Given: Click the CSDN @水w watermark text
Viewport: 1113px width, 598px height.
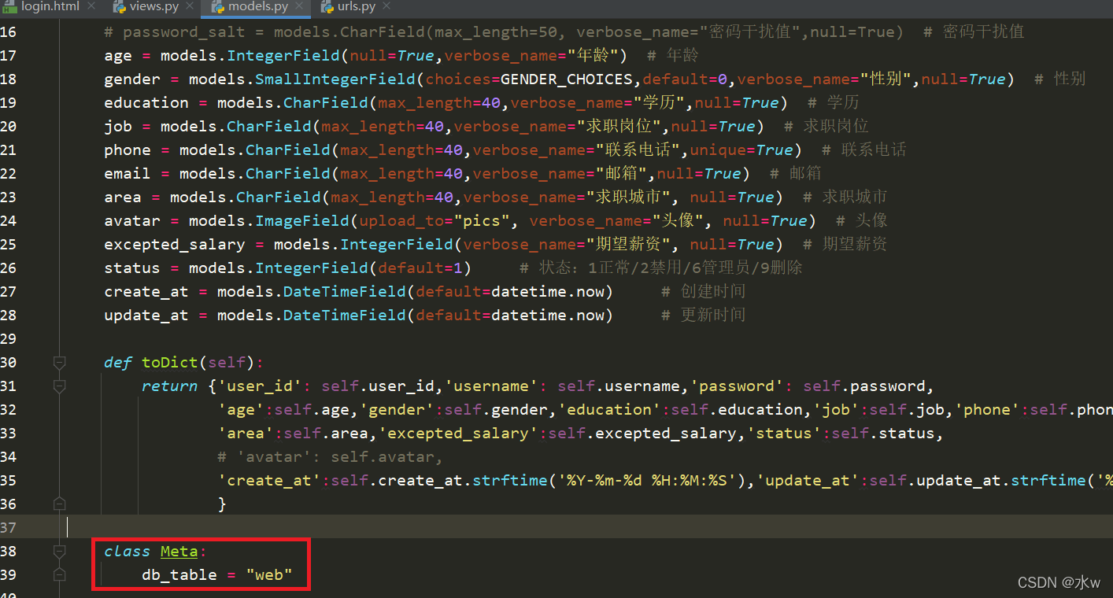Looking at the screenshot, I should tap(1059, 582).
